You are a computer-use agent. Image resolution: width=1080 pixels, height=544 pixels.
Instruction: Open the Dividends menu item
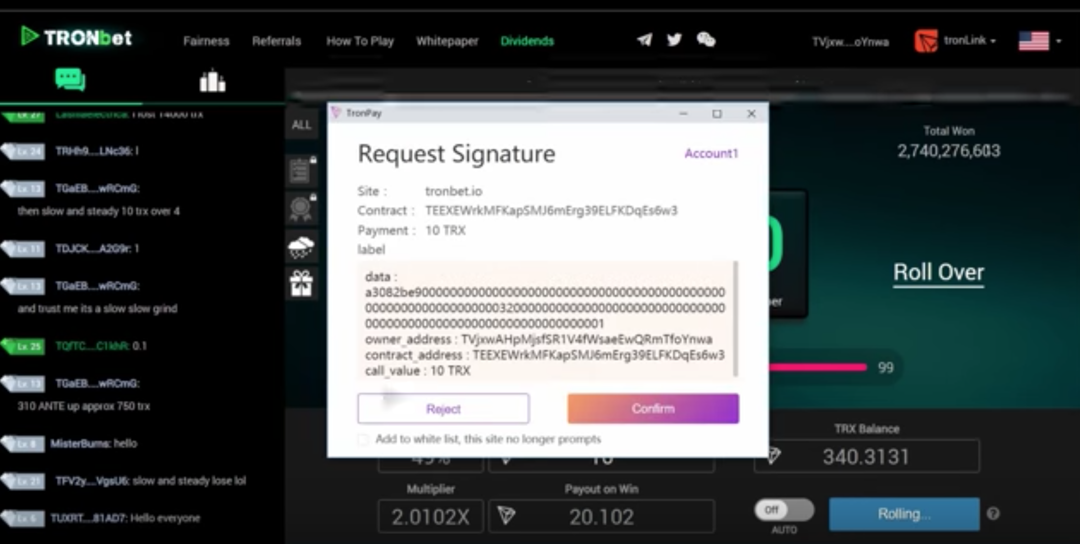[527, 41]
